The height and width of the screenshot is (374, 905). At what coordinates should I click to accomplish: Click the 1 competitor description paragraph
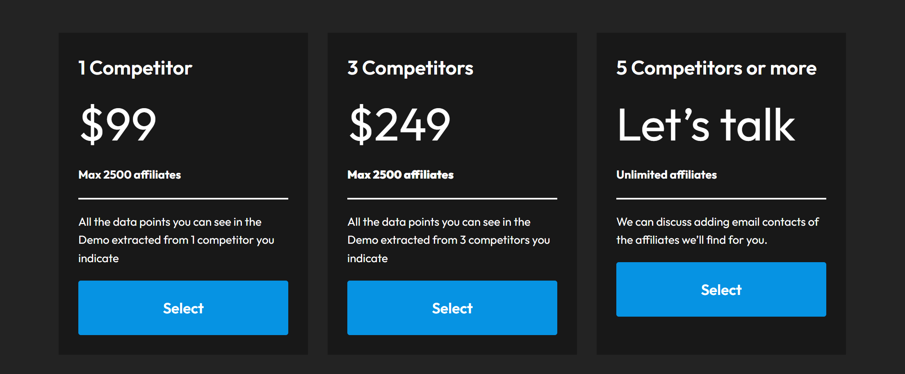point(176,240)
